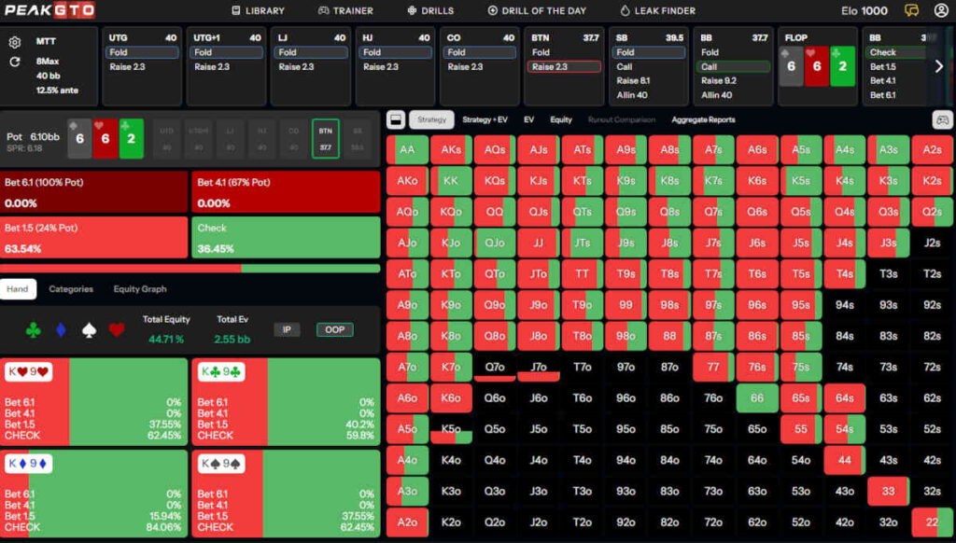Open the chat feedback icon

(x=911, y=10)
